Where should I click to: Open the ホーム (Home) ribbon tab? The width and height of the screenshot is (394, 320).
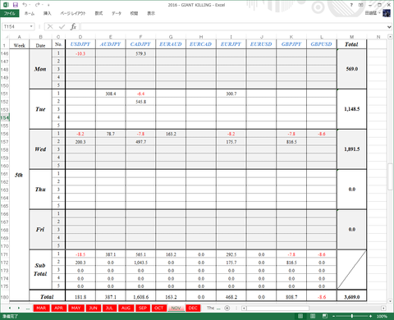pyautogui.click(x=30, y=13)
